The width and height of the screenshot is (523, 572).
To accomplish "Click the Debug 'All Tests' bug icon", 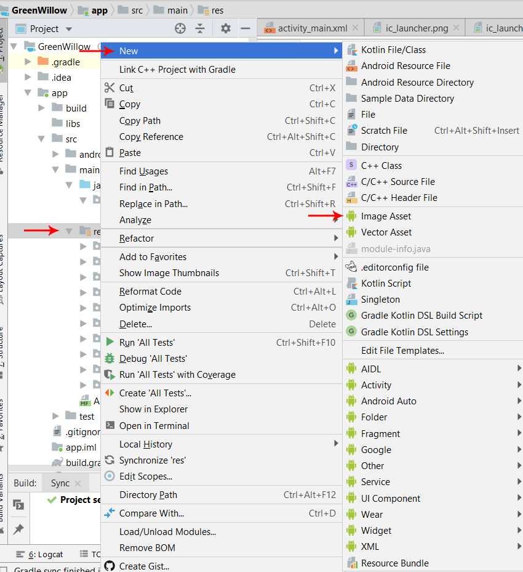I will tap(110, 359).
